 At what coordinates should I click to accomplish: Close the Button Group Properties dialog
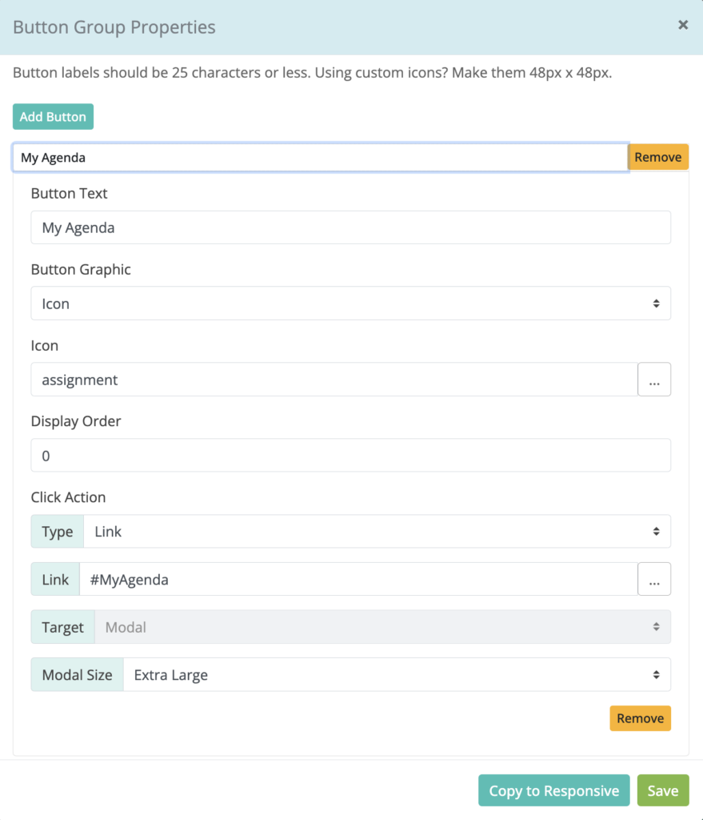(x=683, y=25)
